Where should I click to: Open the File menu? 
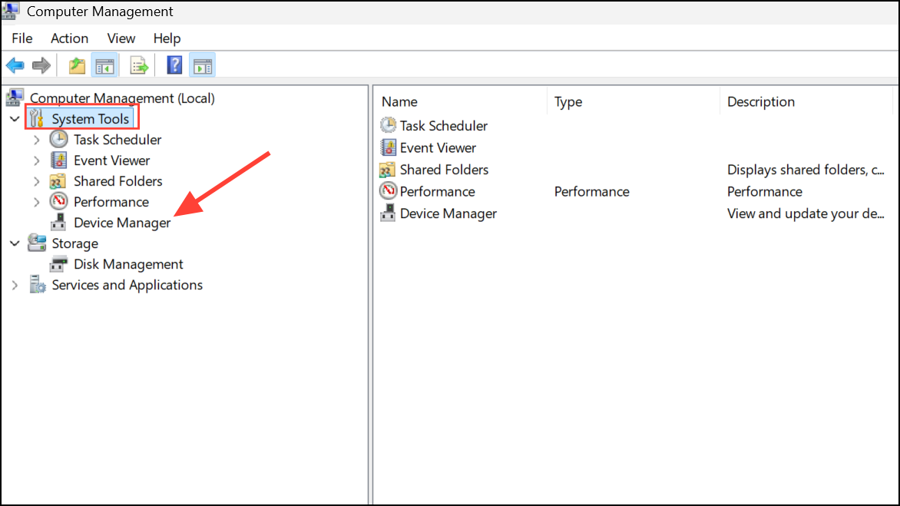22,38
